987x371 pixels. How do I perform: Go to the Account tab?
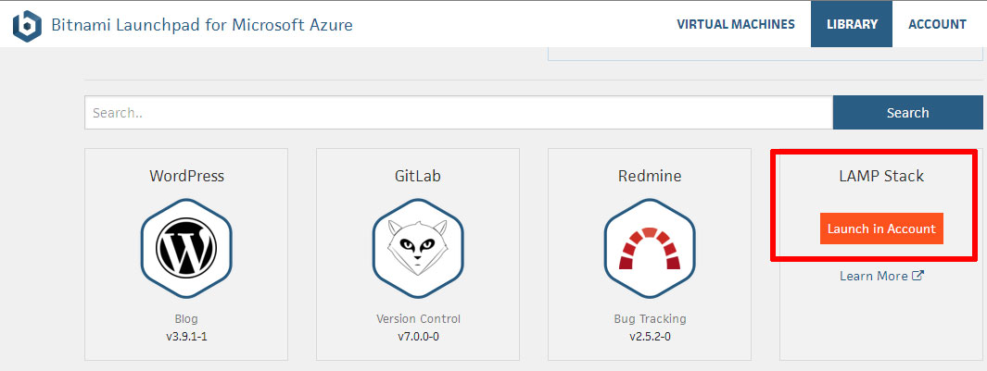click(937, 25)
